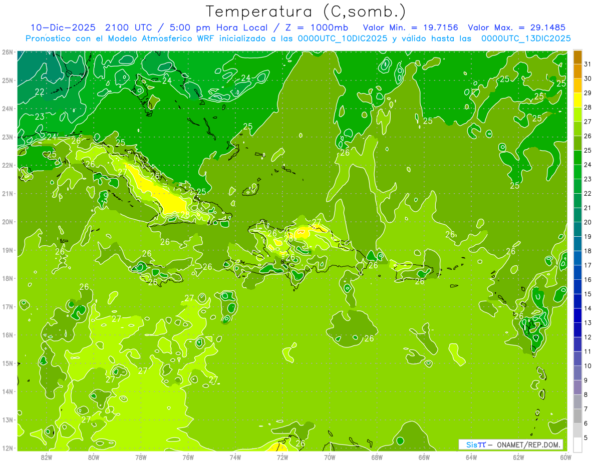Image resolution: width=601 pixels, height=464 pixels.
Task: Click color scale value 10
Action: point(588,366)
